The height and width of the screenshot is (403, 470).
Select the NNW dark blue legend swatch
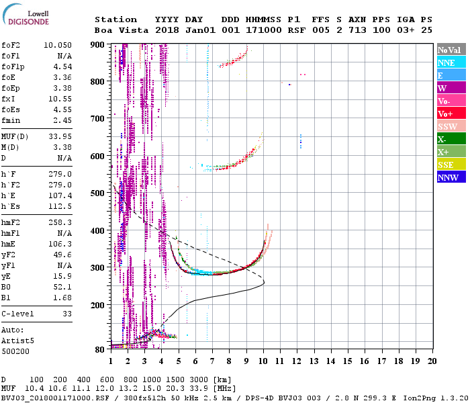451,177
